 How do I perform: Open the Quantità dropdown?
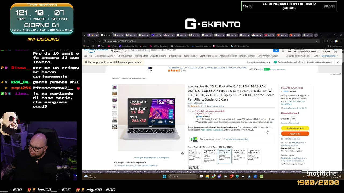point(293,118)
